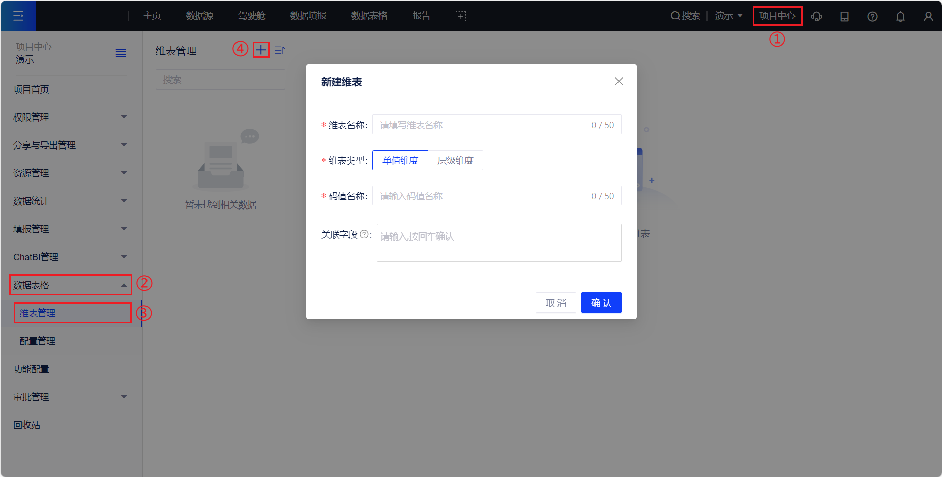Close the 新建维表 dialog

pos(619,81)
